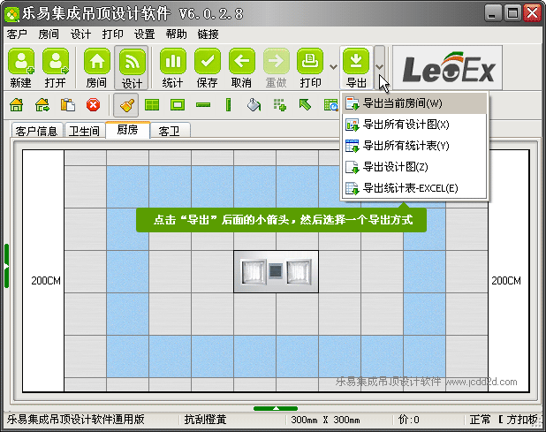Click the 打印 (Print) toolbar icon

(x=310, y=61)
